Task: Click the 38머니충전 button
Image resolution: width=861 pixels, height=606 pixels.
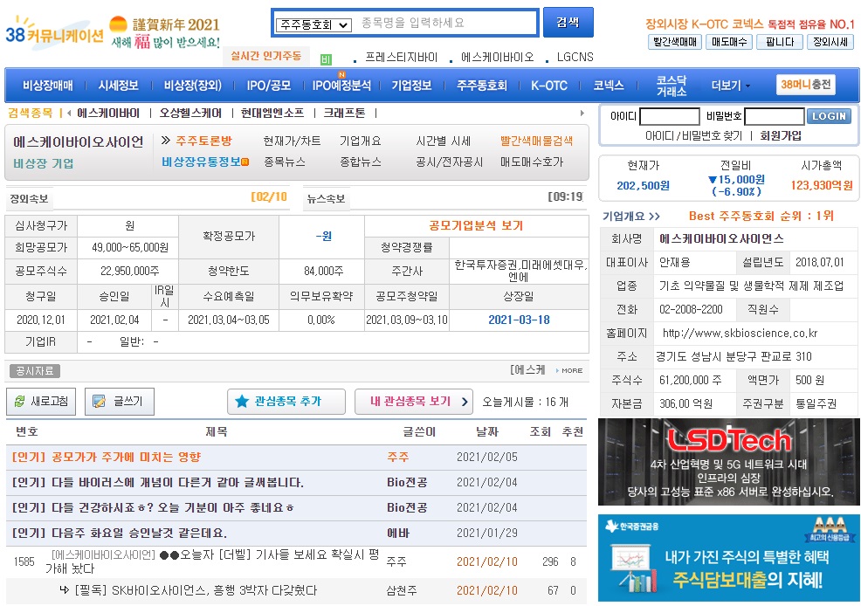Action: pyautogui.click(x=805, y=85)
